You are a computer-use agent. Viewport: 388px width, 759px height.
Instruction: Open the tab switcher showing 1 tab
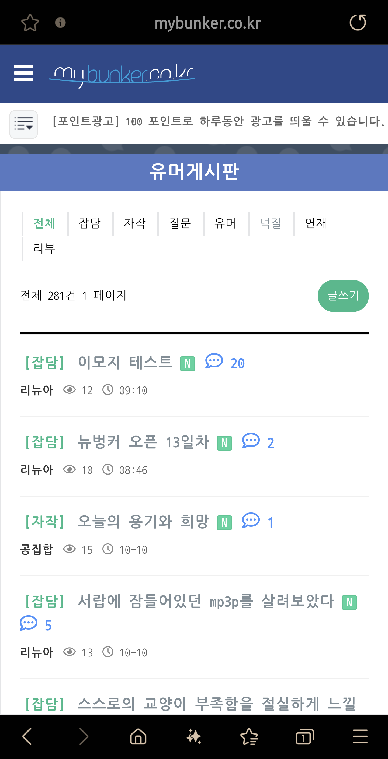305,736
